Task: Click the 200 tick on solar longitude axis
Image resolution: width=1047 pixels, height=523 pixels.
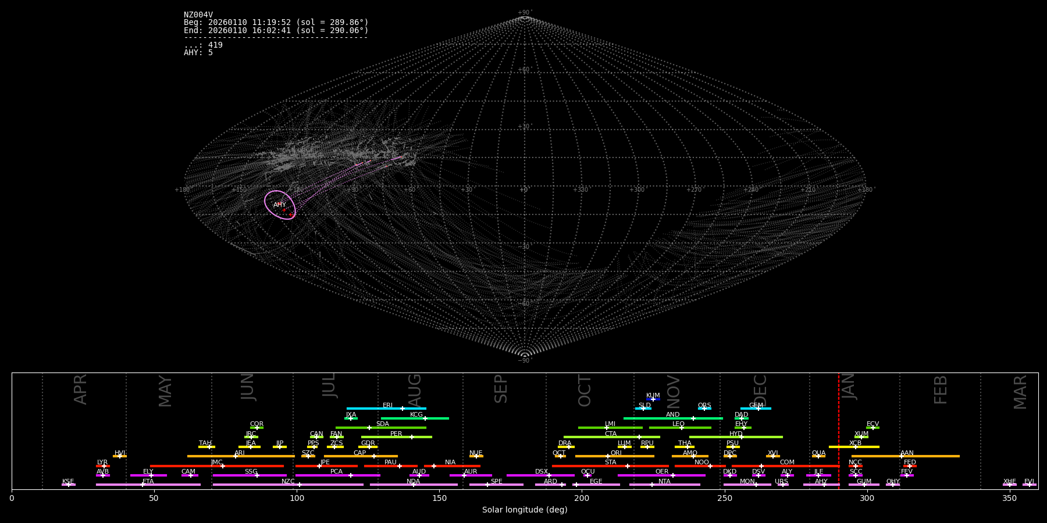Action: click(x=582, y=498)
